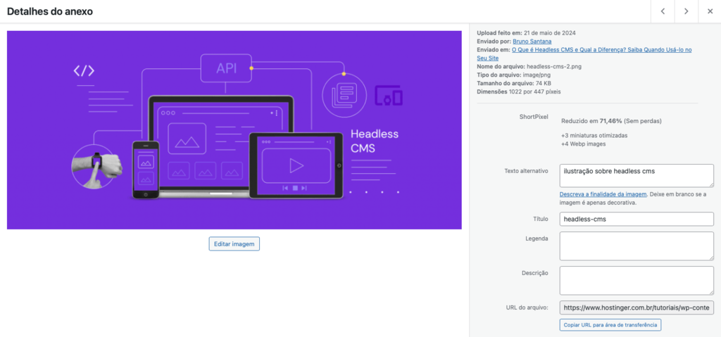Viewport: 721px width, 337px height.
Task: Focus the Texto alternativo field
Action: (637, 176)
